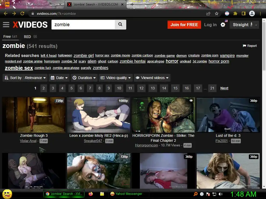
Task: Open the Duration filter dropdown
Action: [x=84, y=78]
